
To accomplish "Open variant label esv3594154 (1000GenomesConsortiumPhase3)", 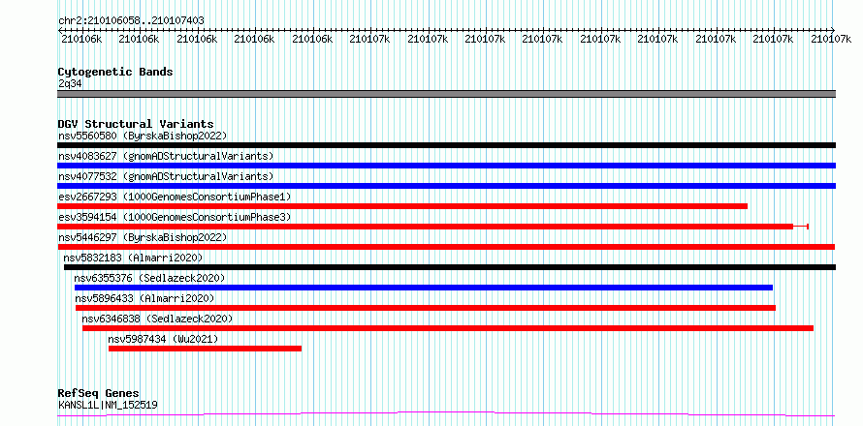I will pos(175,217).
